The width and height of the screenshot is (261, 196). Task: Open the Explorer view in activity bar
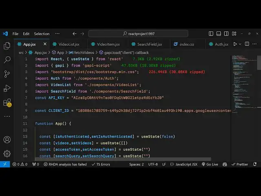7,46
